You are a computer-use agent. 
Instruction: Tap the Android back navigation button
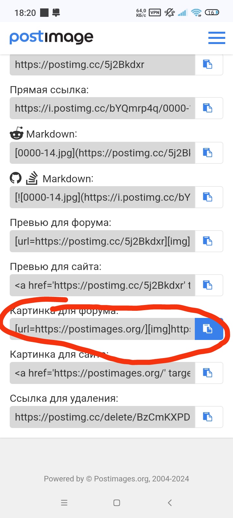tap(170, 503)
